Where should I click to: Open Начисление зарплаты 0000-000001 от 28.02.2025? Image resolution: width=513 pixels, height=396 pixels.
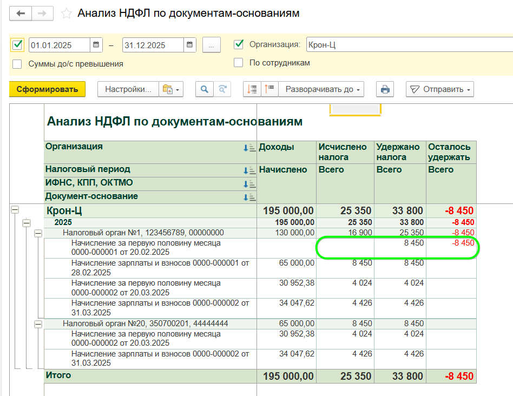[x=150, y=268]
